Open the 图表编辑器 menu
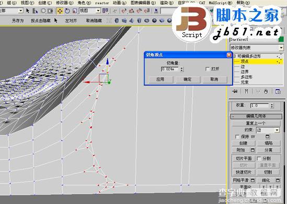Screen dimensions: 287x204 point(143,3)
